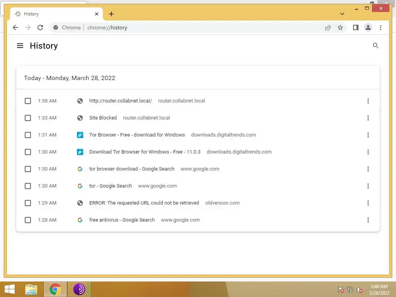
Task: Check the 1:31 AM Tor Browser entry
Action: click(28, 135)
